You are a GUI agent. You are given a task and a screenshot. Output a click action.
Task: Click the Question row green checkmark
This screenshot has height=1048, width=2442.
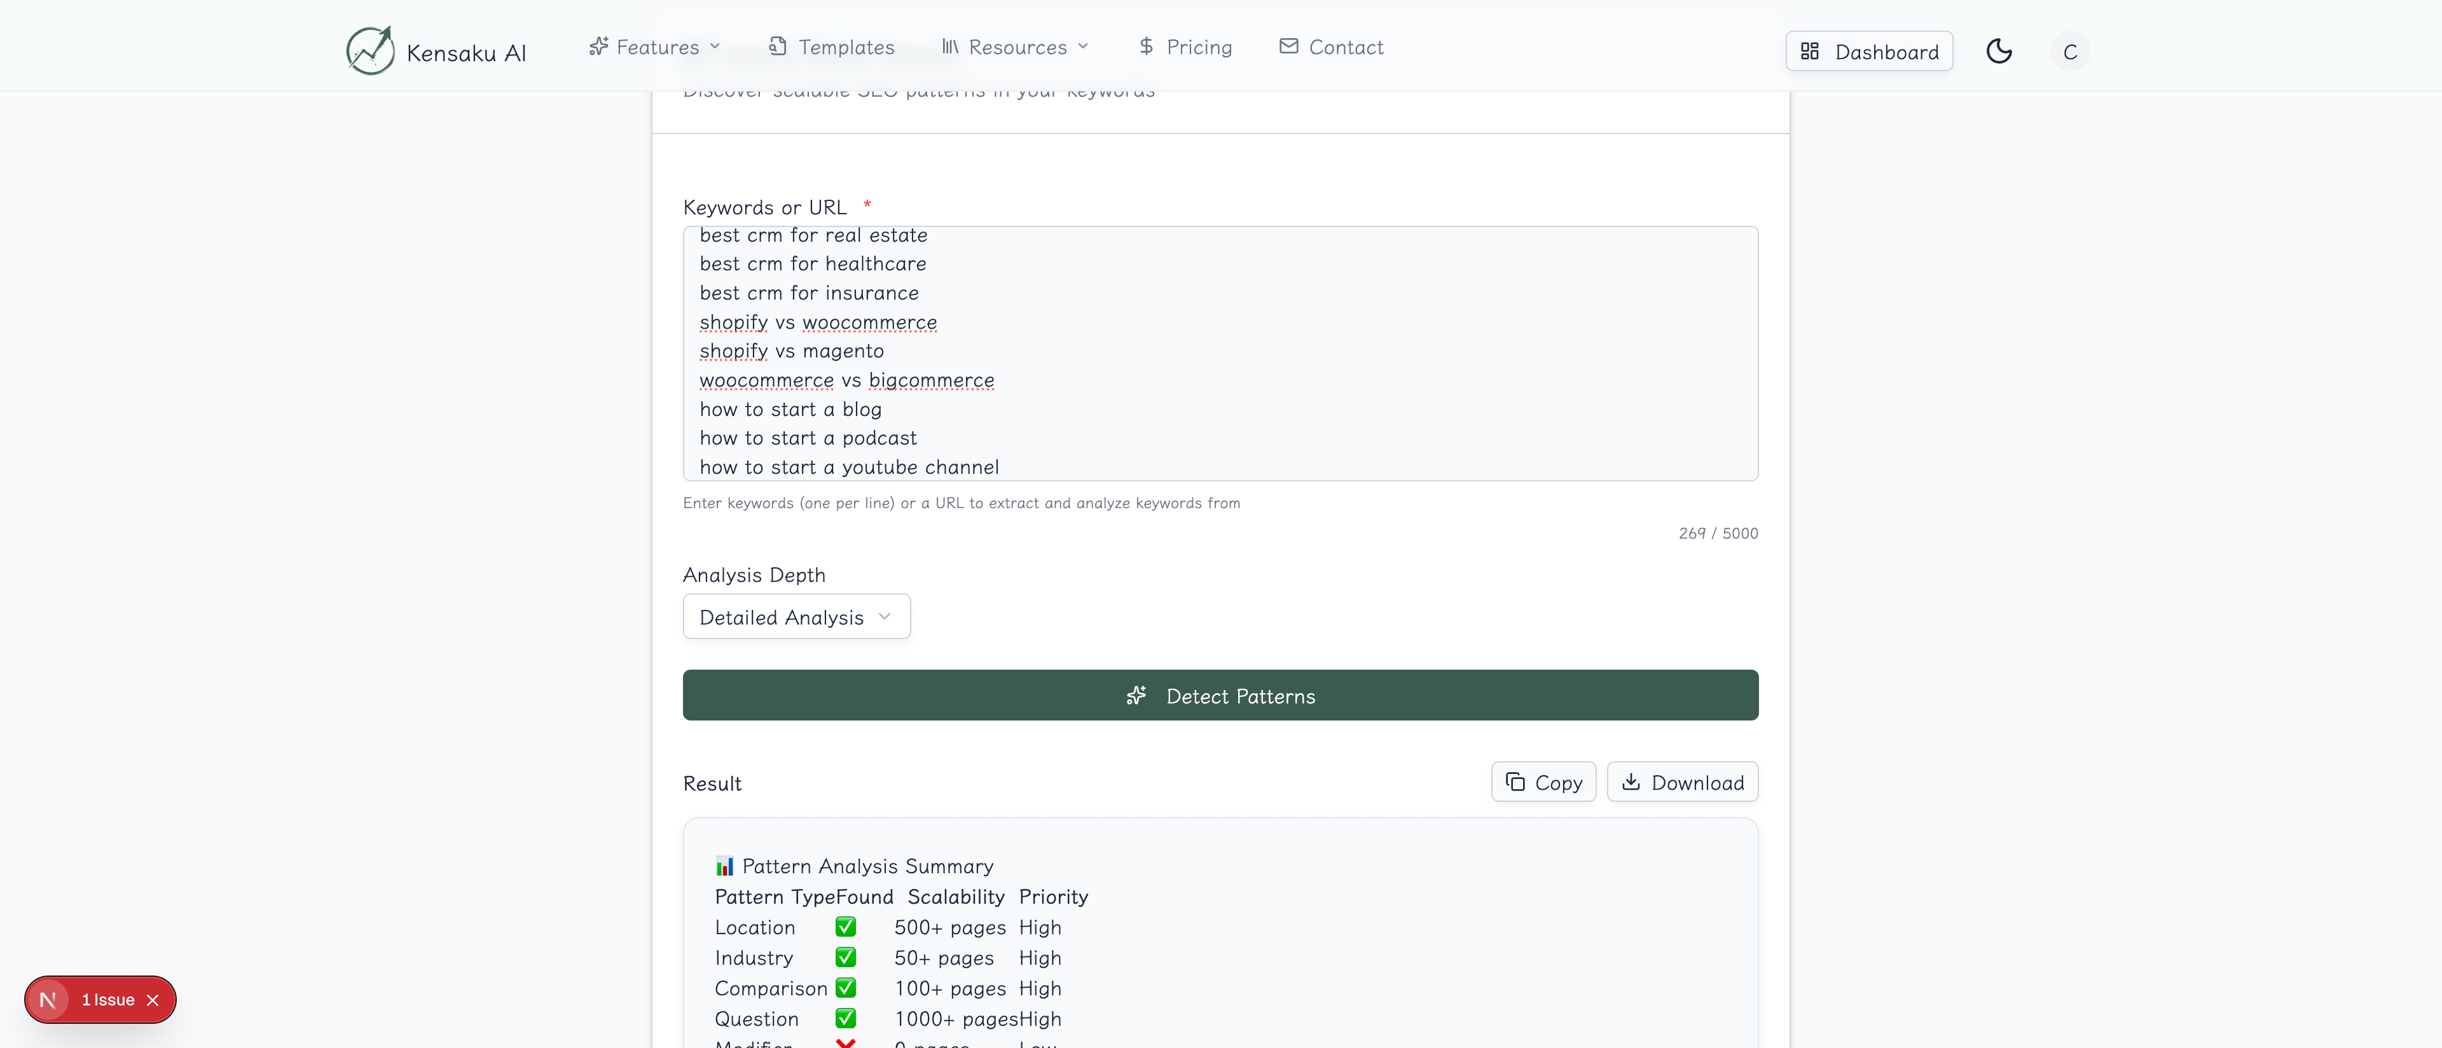pos(846,1019)
